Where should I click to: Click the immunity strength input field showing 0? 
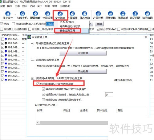pos(109,95)
